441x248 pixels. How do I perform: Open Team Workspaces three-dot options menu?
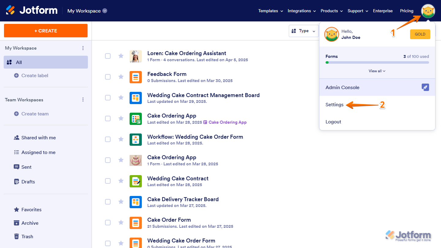83,100
